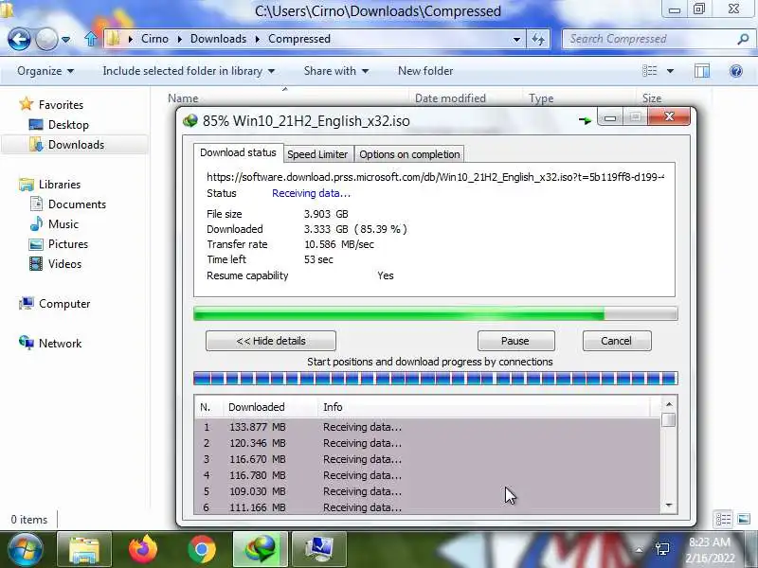Image resolution: width=758 pixels, height=568 pixels.
Task: Select connection row with 133.877 MB
Action: click(427, 427)
